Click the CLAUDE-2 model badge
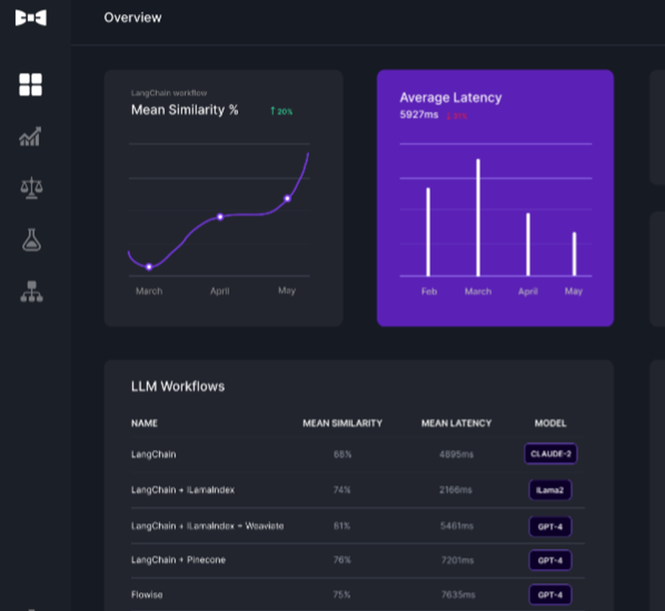Viewport: 665px width, 611px height. point(551,453)
